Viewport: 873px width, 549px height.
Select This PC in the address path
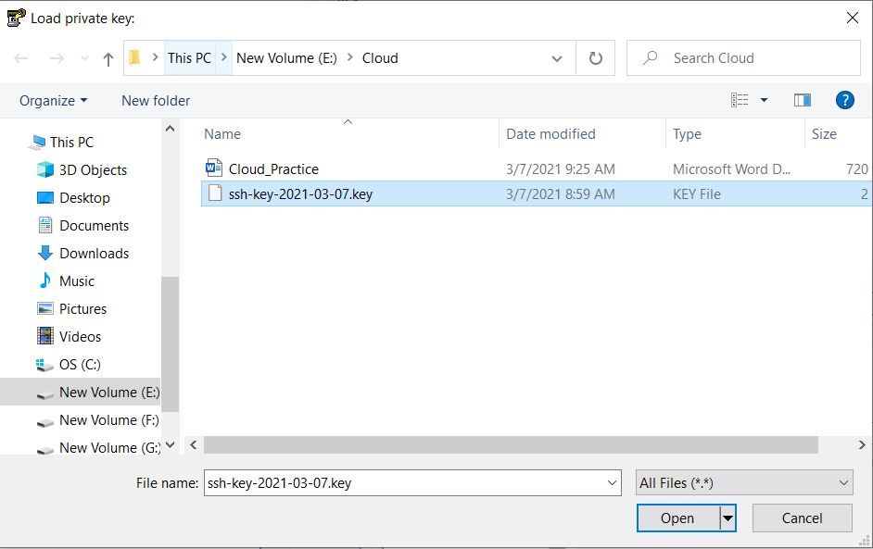[x=189, y=57]
